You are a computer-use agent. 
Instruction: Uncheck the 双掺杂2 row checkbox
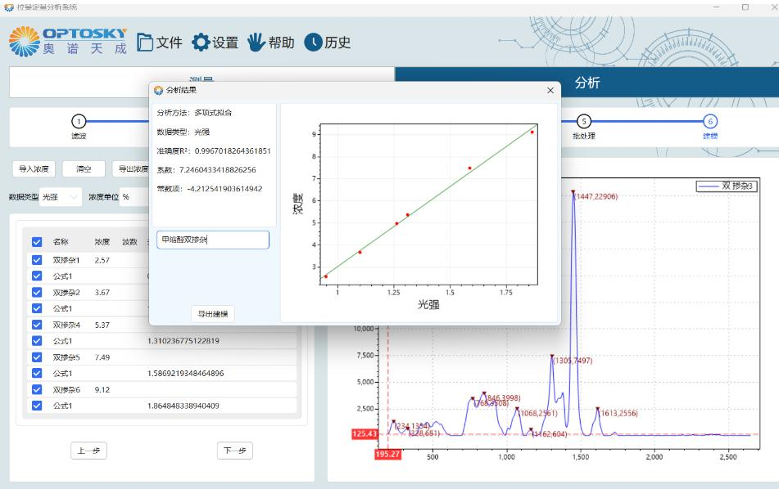(37, 292)
